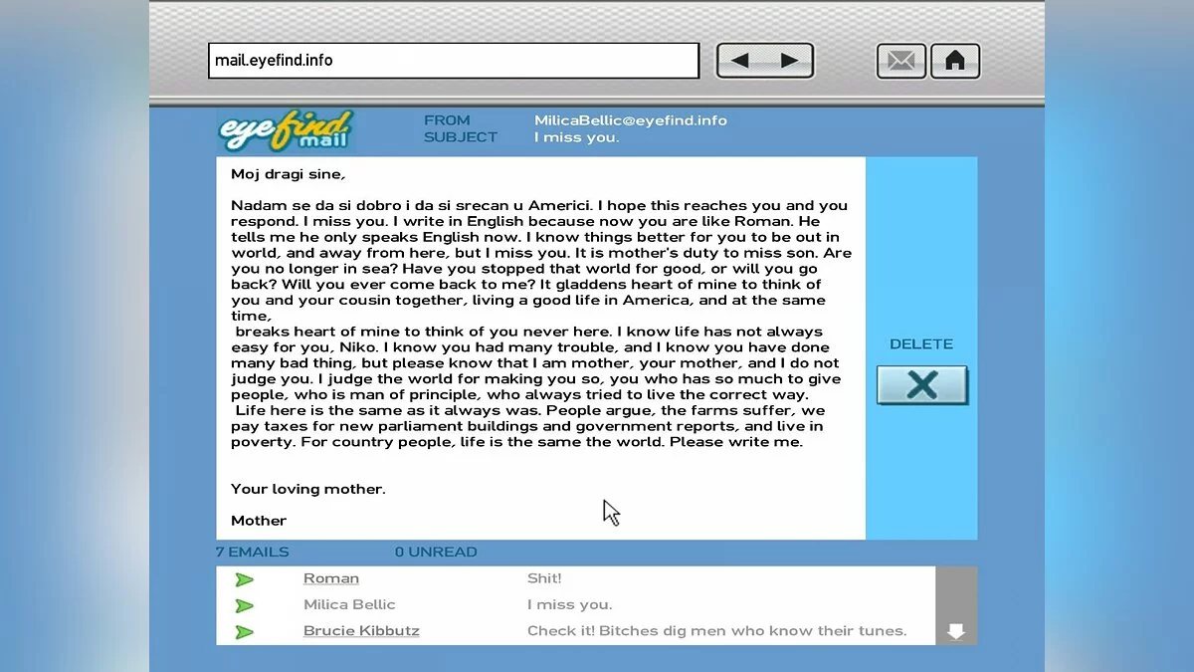Viewport: 1194px width, 672px height.
Task: Click the '0 UNREAD' counter
Action: point(436,552)
